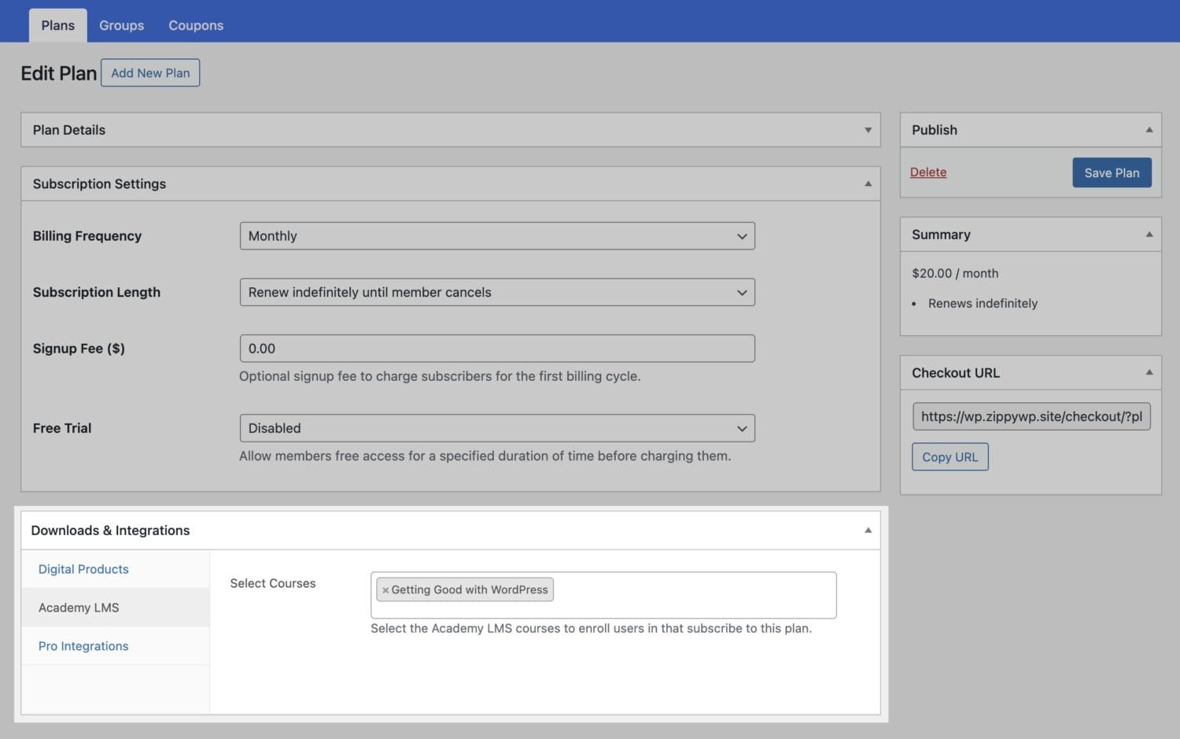
Task: Open the Groups tab
Action: (121, 25)
